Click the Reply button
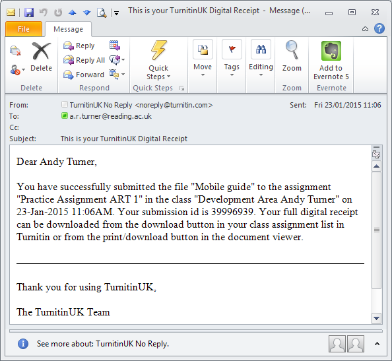 tap(79, 46)
